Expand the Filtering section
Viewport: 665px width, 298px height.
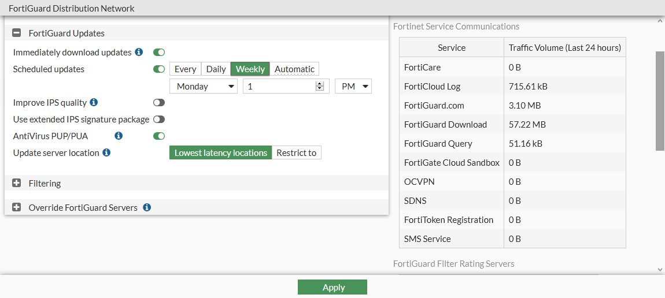point(17,184)
